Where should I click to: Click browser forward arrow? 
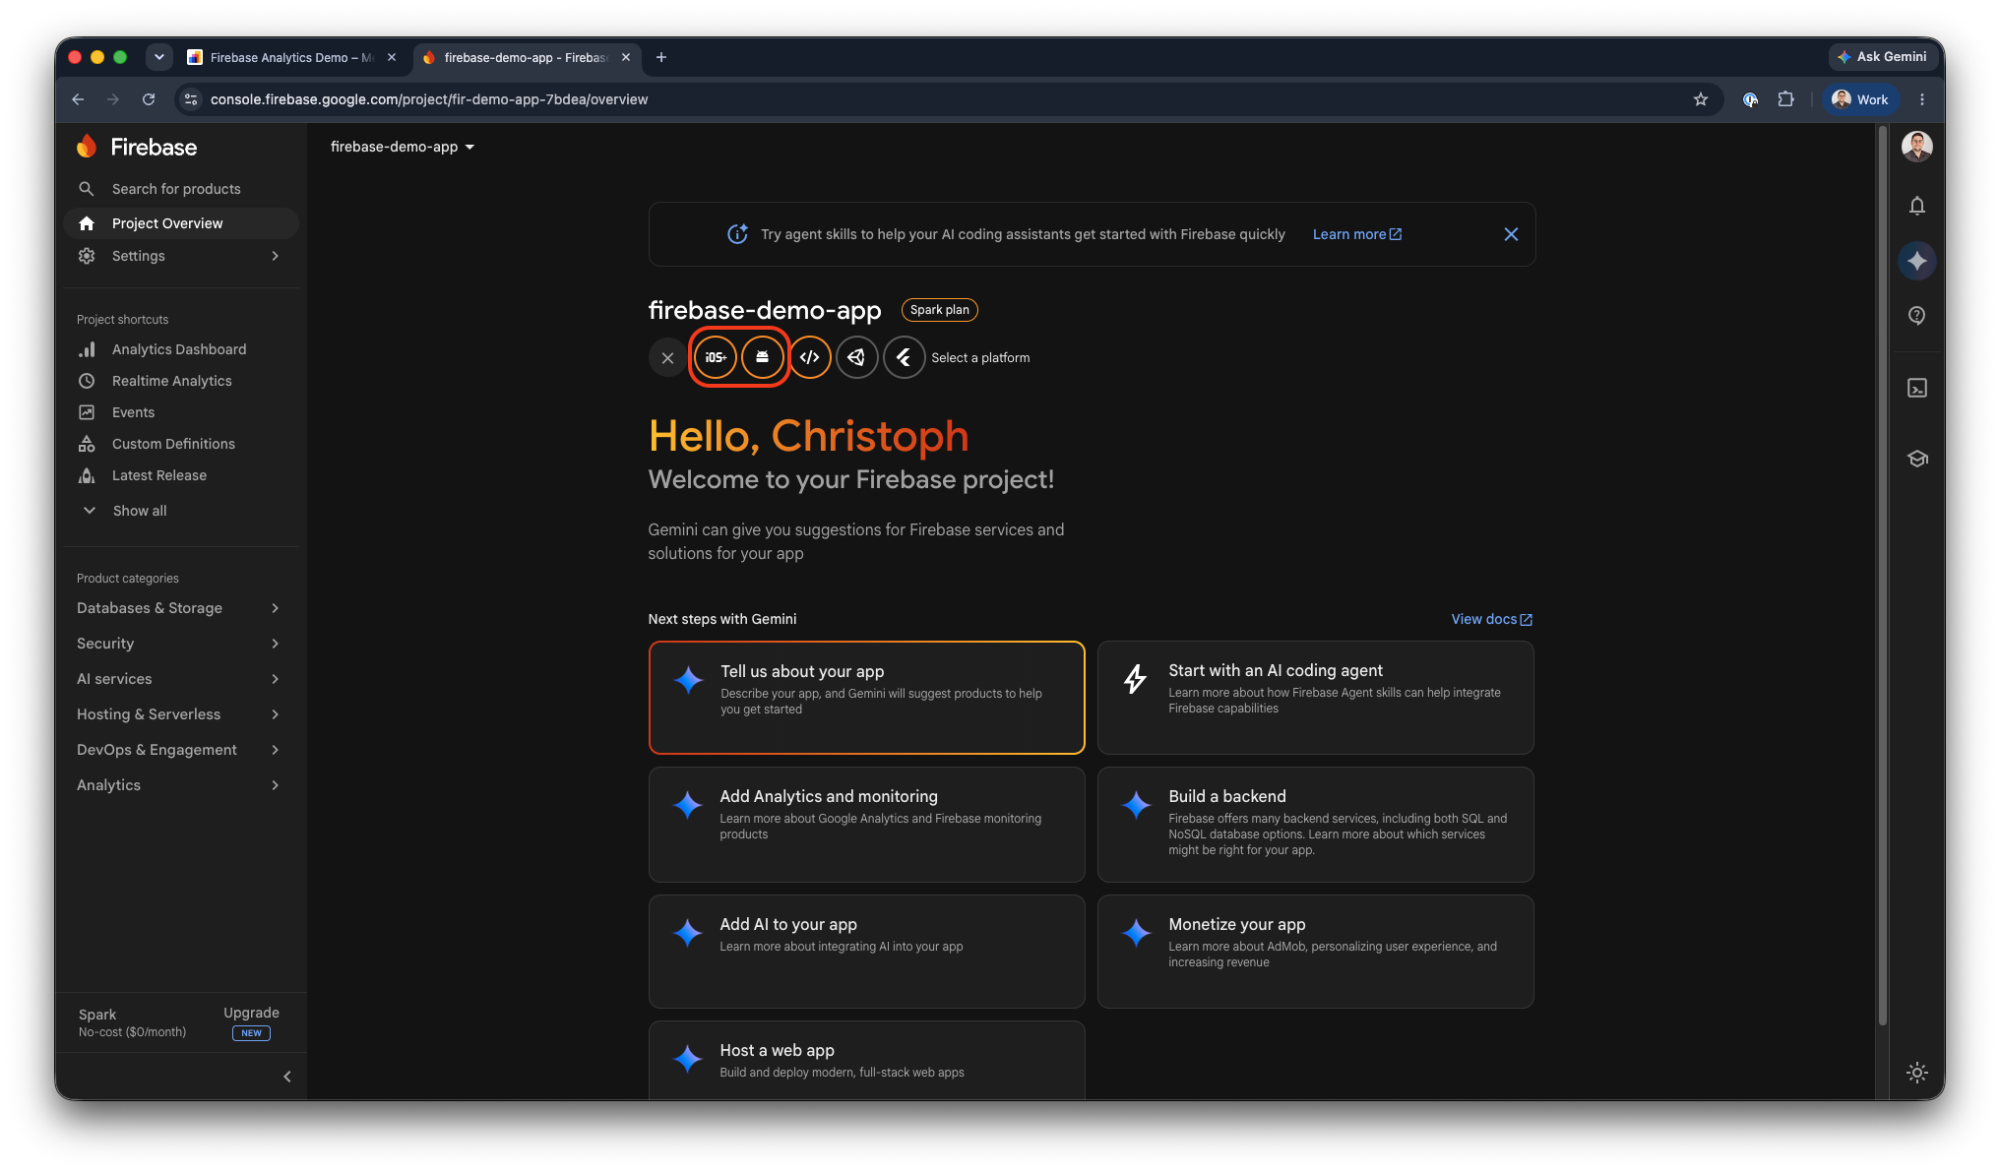(113, 99)
